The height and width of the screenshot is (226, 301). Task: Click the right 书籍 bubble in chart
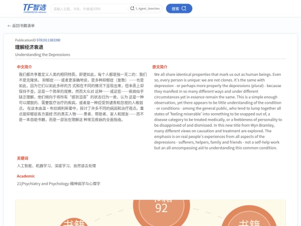(x=249, y=216)
